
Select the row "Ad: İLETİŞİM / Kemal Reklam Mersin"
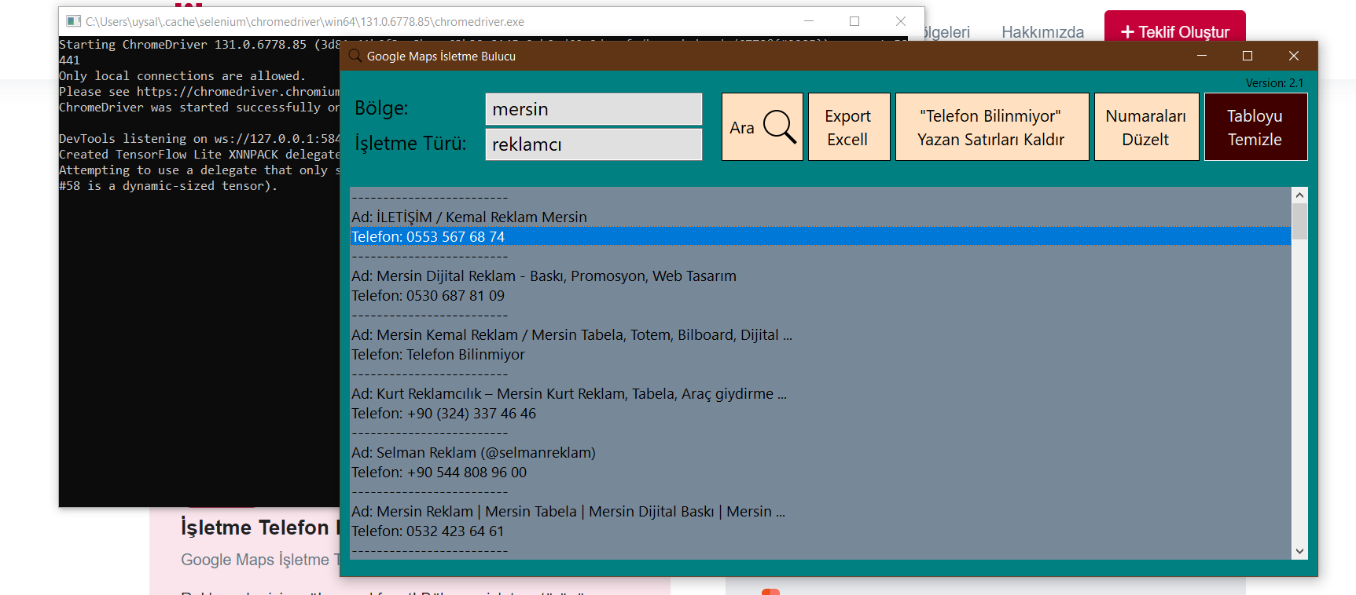(x=820, y=217)
